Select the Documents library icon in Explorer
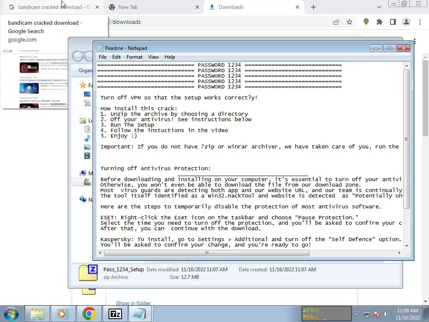 click(87, 129)
